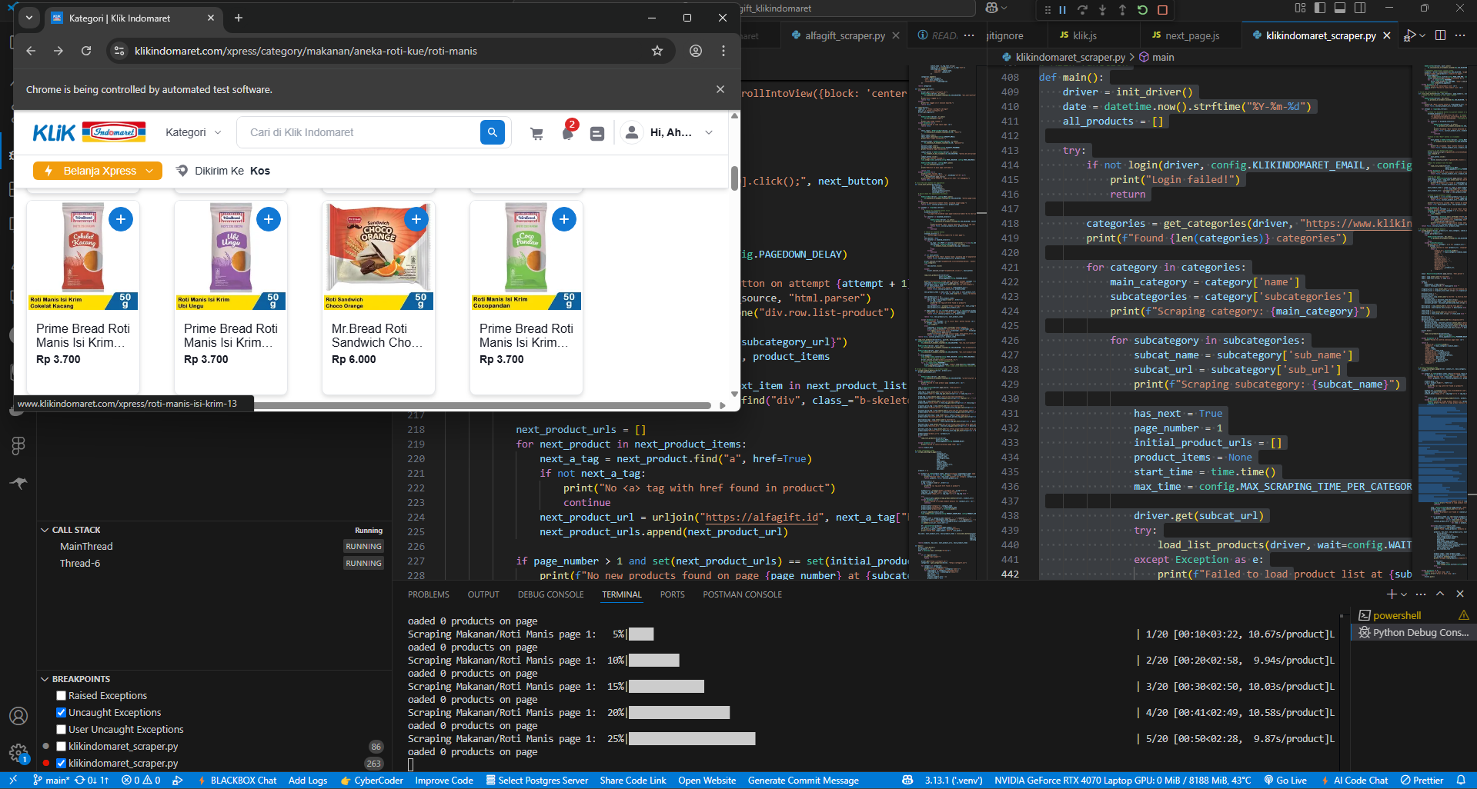
Task: Open the next_page.js editor tab
Action: pyautogui.click(x=1191, y=35)
